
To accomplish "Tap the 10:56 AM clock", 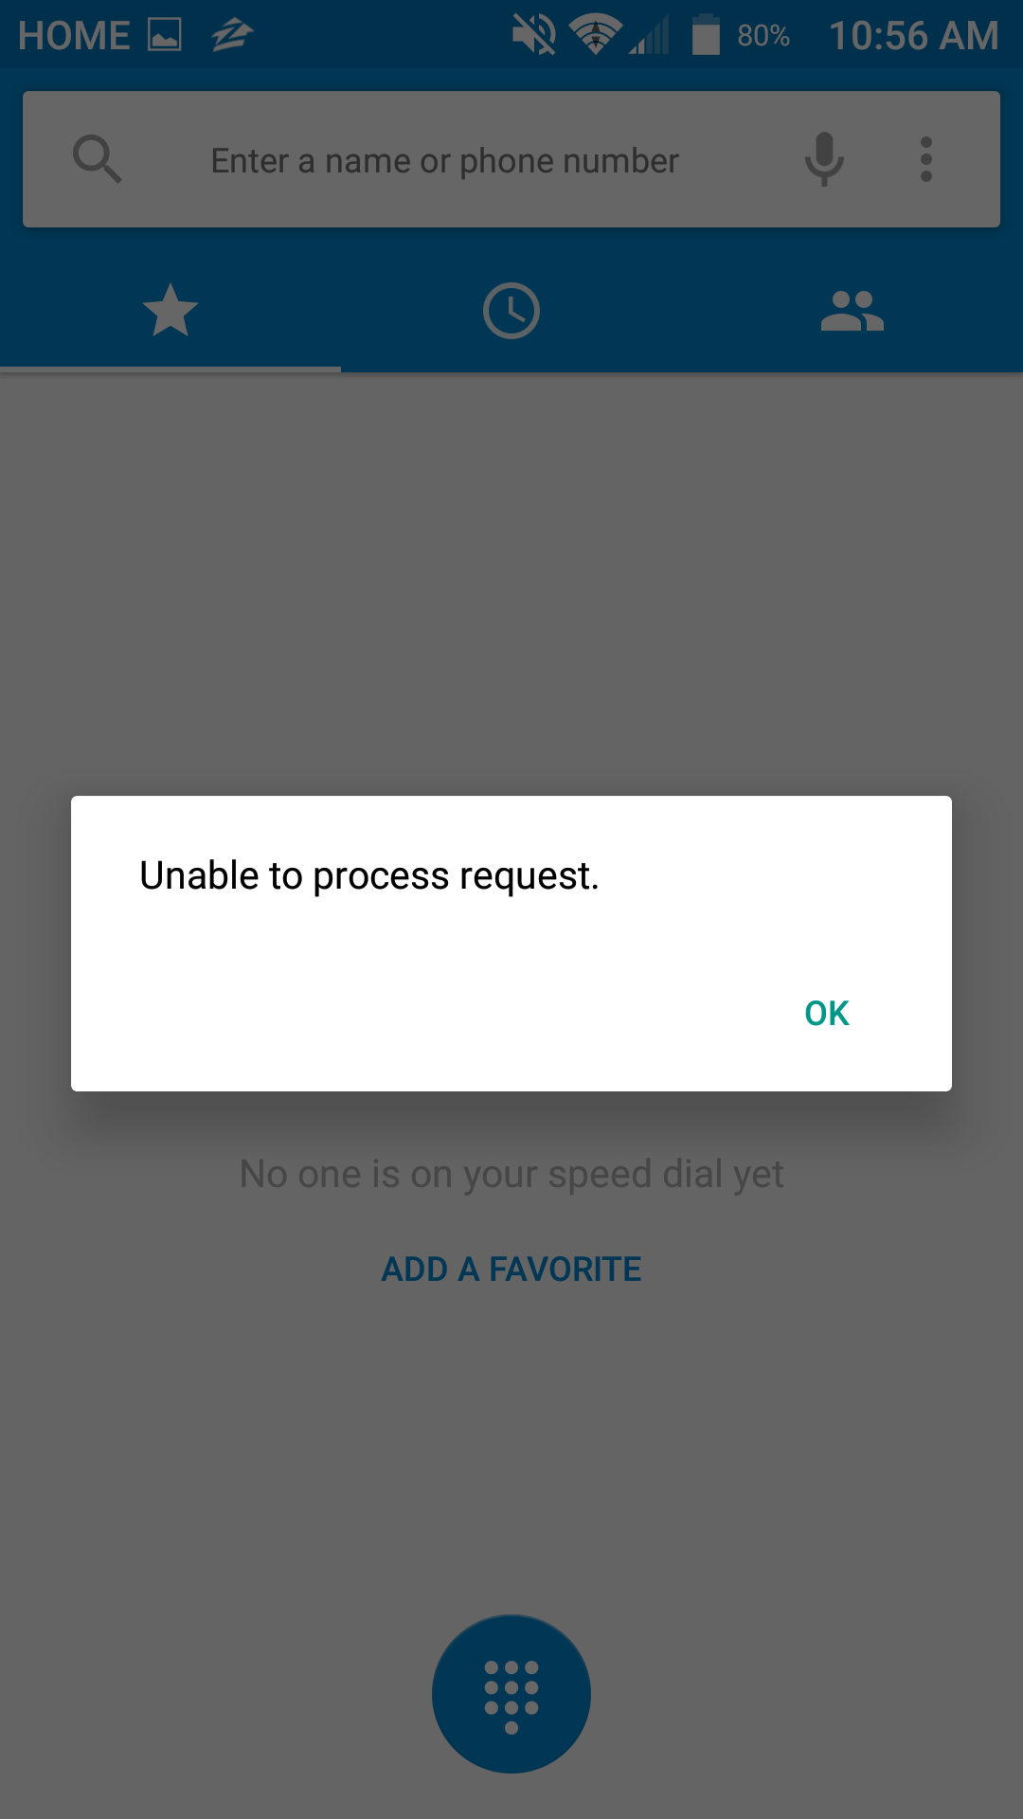I will coord(914,36).
